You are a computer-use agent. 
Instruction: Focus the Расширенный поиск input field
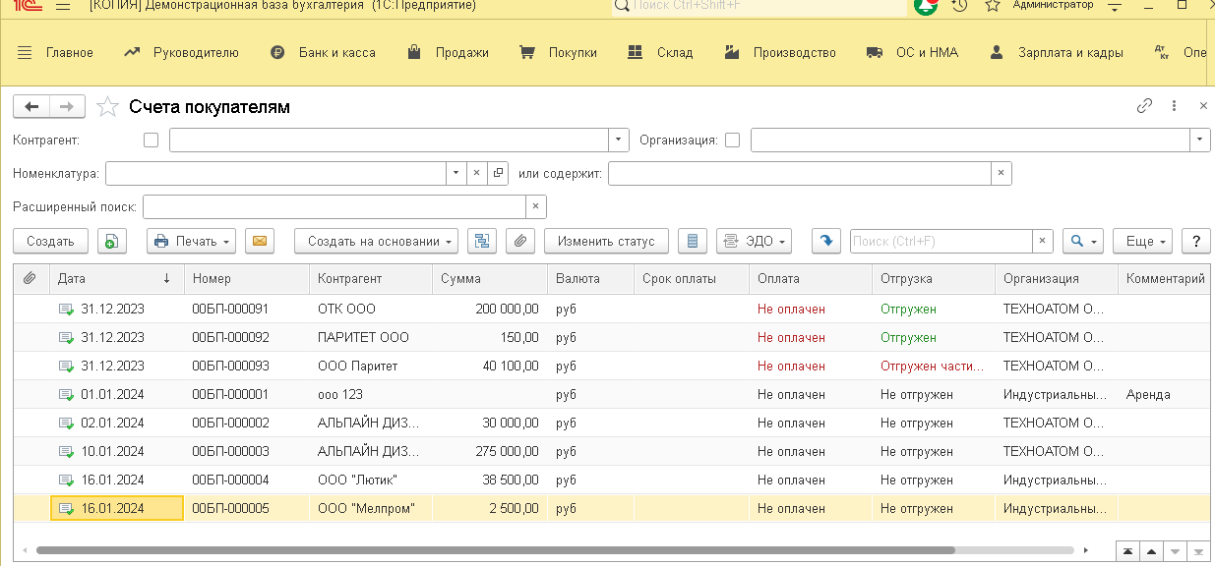(x=334, y=206)
